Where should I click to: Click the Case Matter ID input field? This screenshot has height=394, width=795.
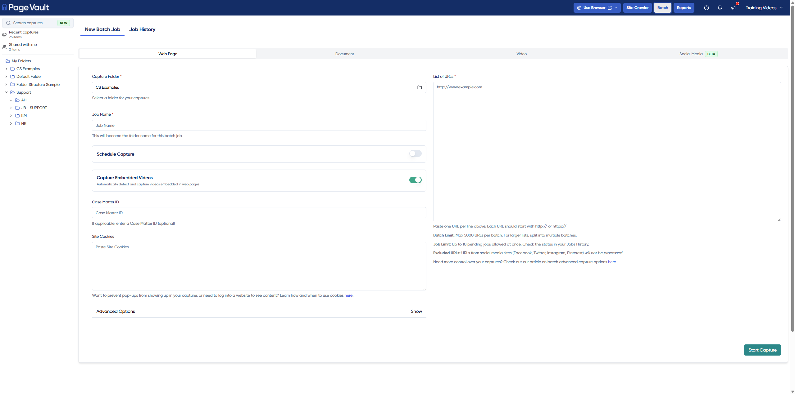click(x=259, y=213)
